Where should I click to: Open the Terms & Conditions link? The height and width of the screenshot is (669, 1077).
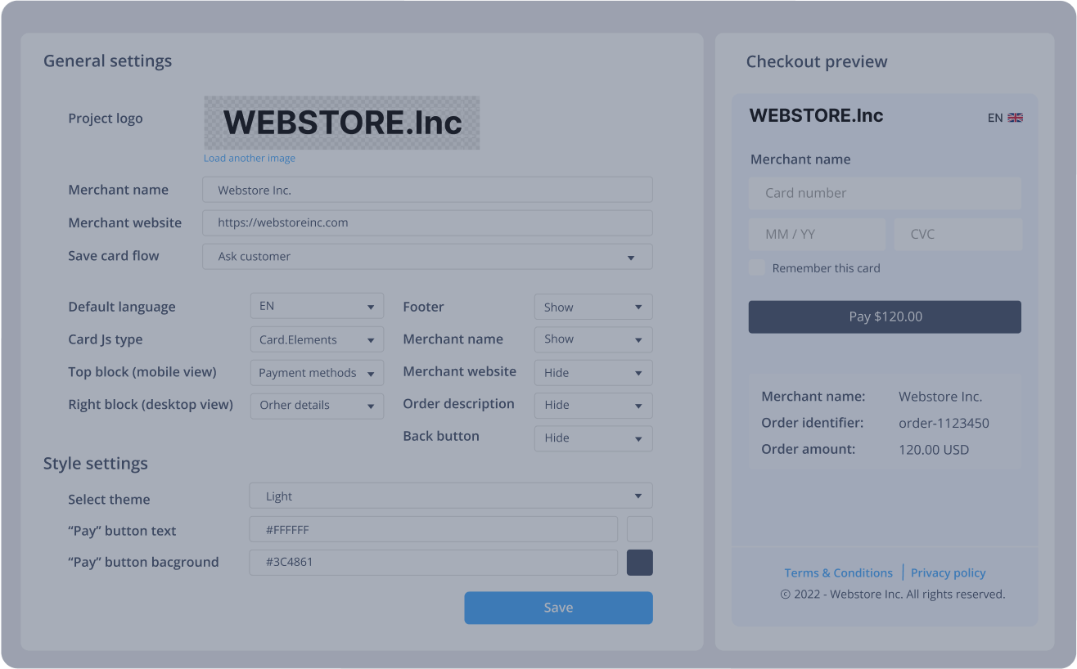tap(838, 572)
